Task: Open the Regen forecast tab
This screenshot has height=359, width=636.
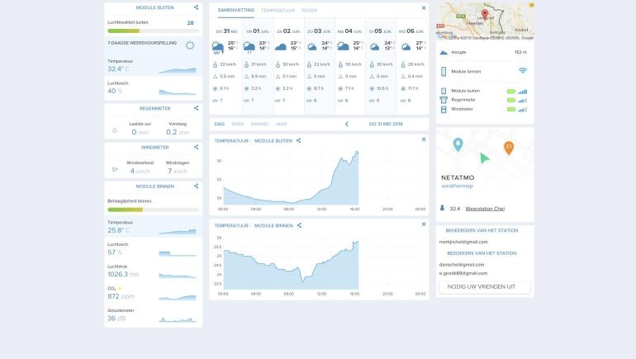Action: 310,10
